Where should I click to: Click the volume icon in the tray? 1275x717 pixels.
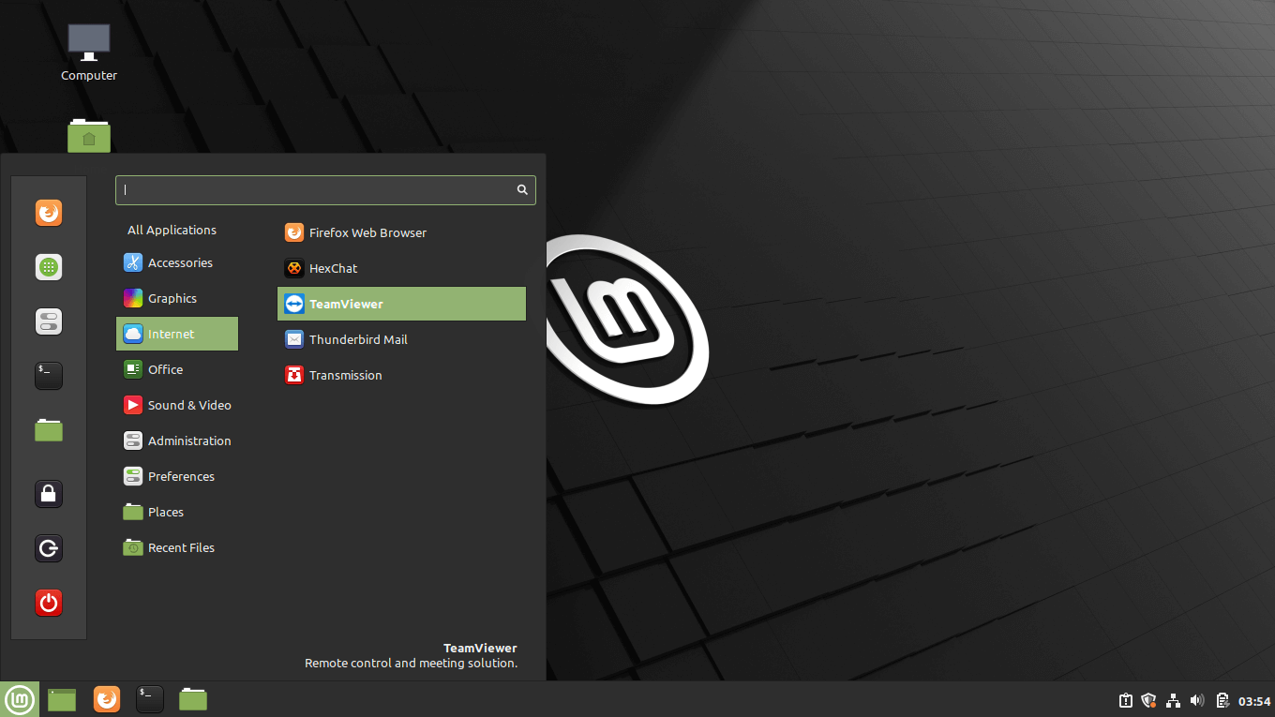pyautogui.click(x=1197, y=700)
